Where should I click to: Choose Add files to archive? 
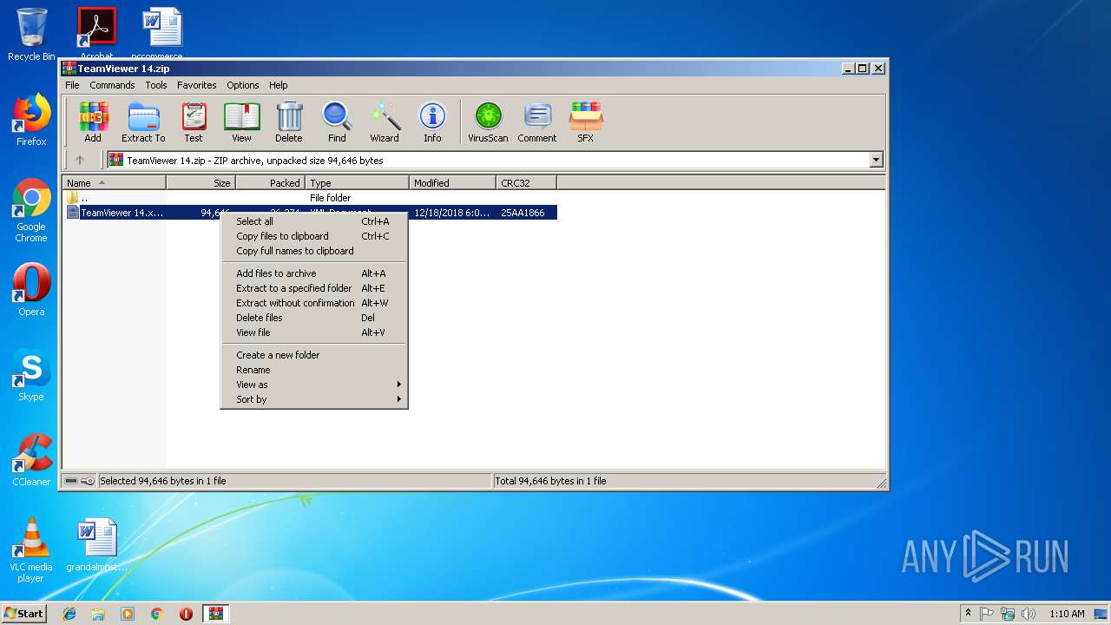pos(314,273)
